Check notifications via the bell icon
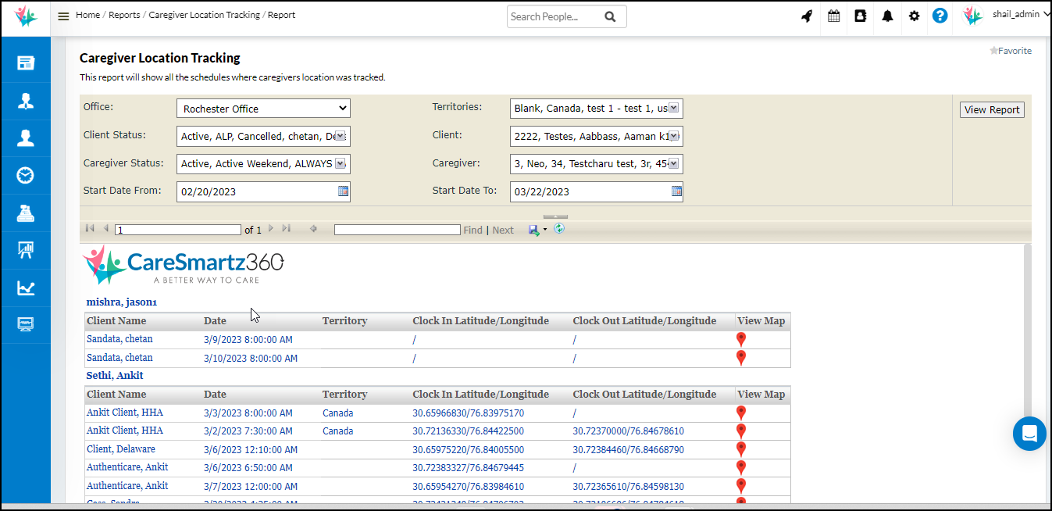The height and width of the screenshot is (511, 1052). tap(887, 16)
